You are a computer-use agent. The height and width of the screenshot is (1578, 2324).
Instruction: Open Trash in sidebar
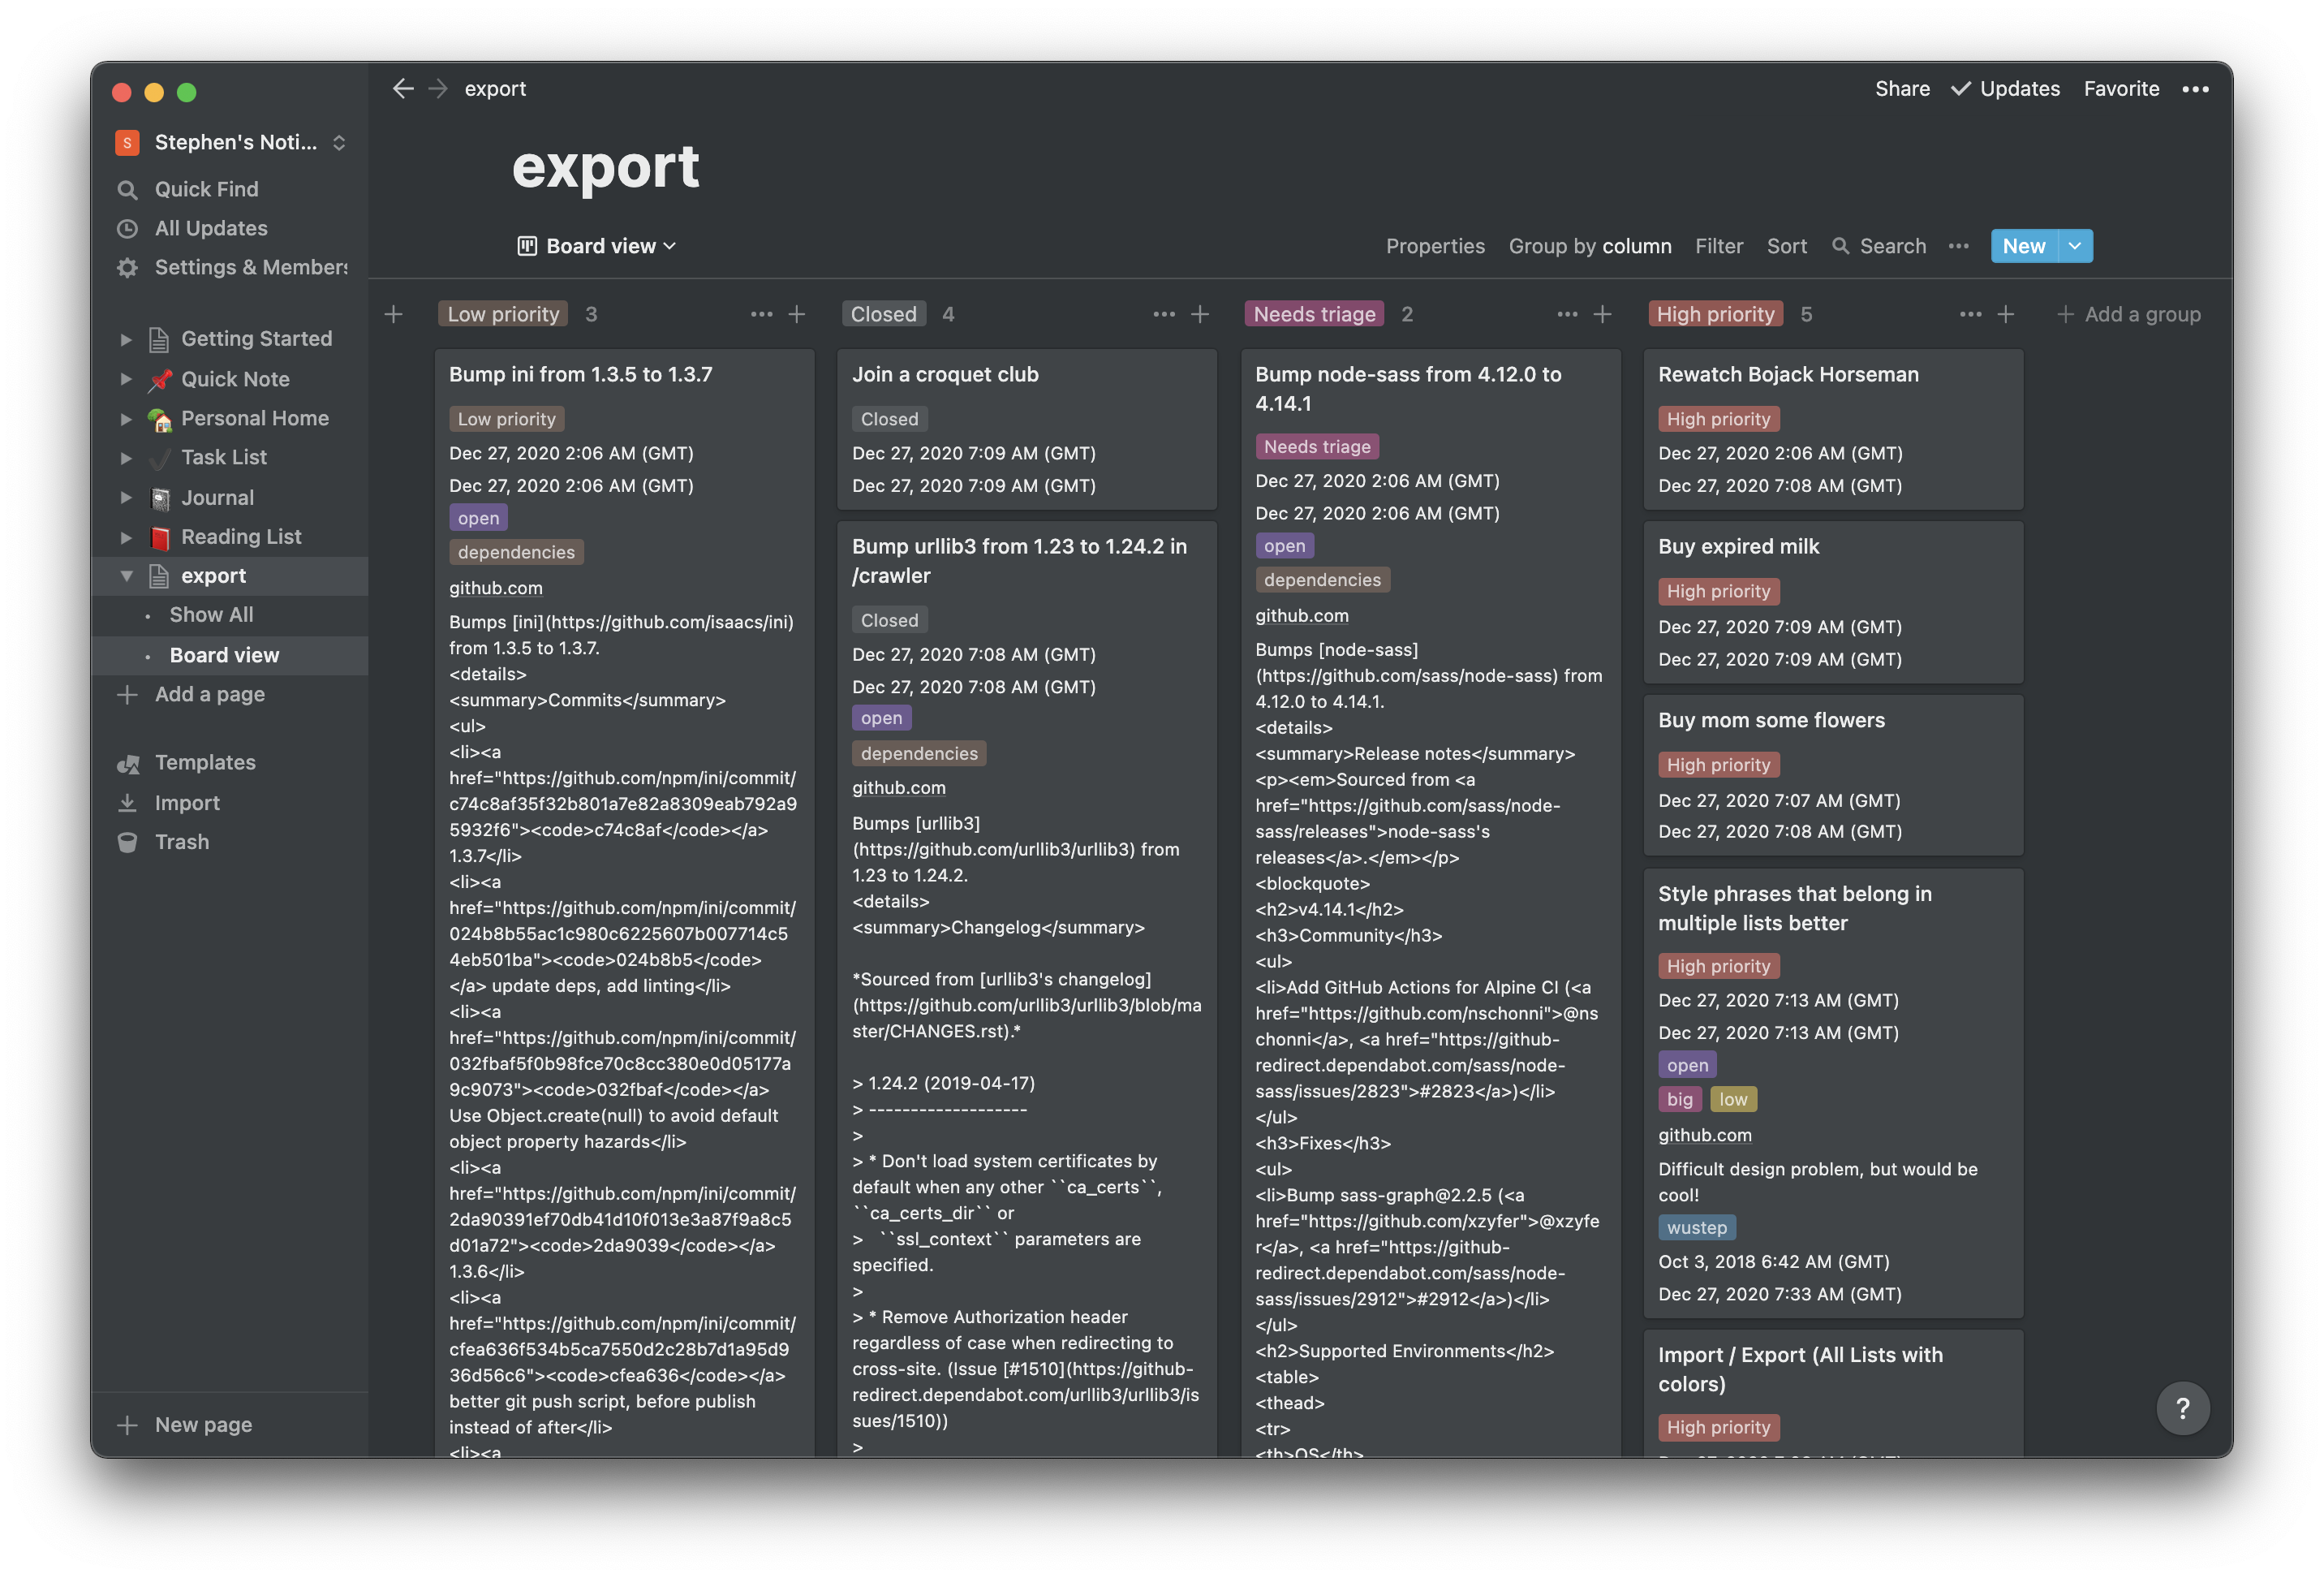[181, 842]
